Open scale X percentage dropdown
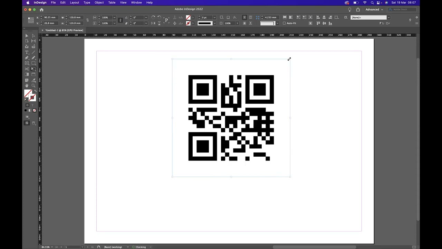This screenshot has height=249, width=442. (x=114, y=17)
